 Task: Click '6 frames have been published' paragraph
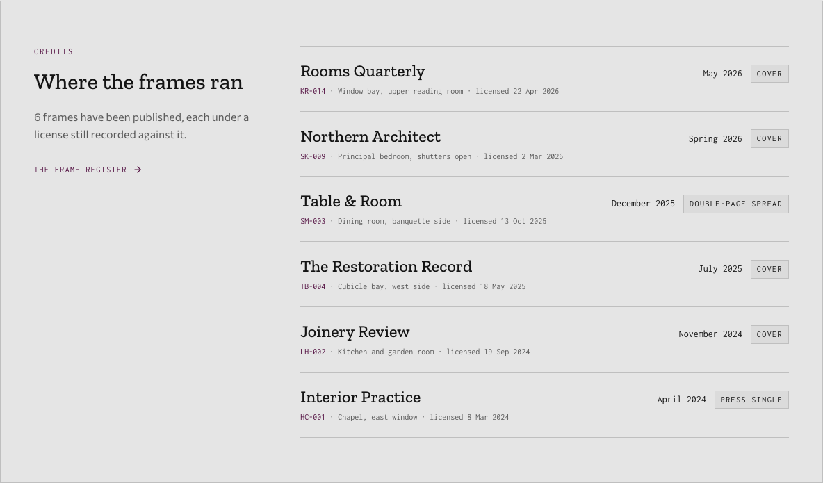tap(142, 126)
